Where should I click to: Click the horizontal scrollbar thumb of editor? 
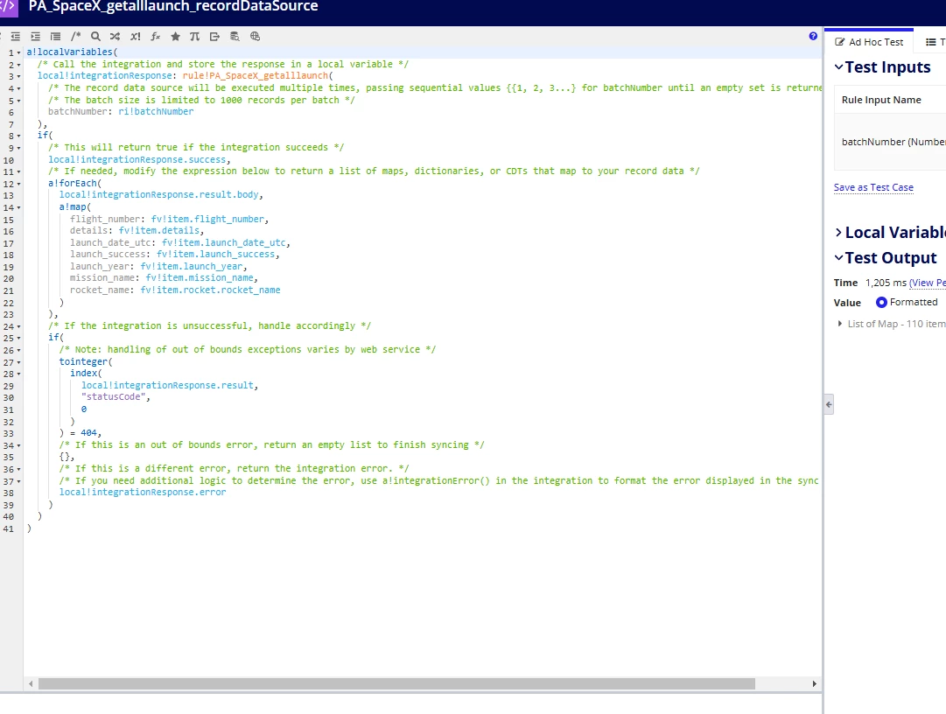pos(396,684)
